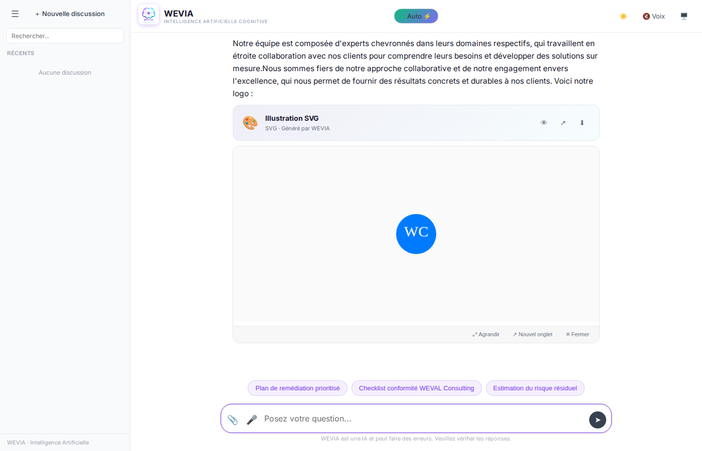Click the paint palette illustration icon
The image size is (702, 451).
[x=250, y=123]
